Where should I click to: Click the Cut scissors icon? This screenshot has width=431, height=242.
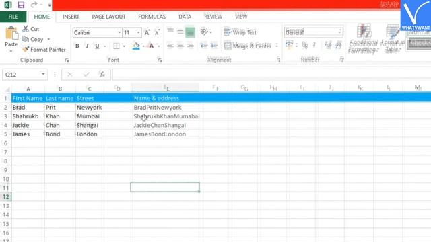coord(26,28)
